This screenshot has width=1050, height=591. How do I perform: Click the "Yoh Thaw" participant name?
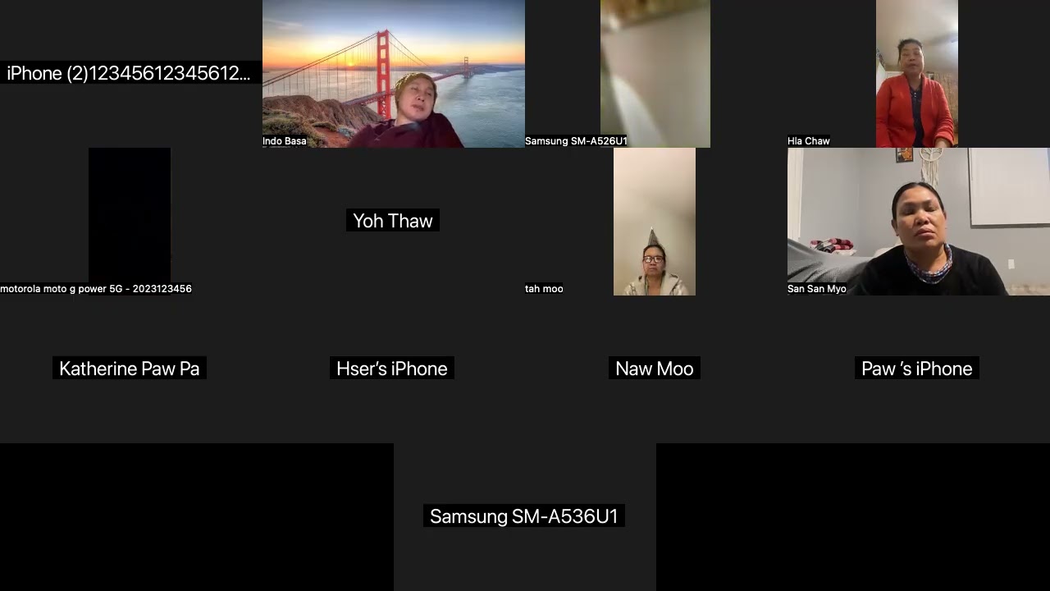pos(393,220)
